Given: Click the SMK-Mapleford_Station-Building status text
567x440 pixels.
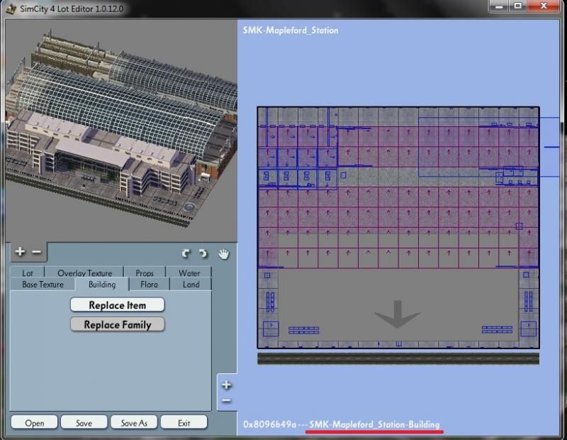Looking at the screenshot, I should click(x=374, y=424).
